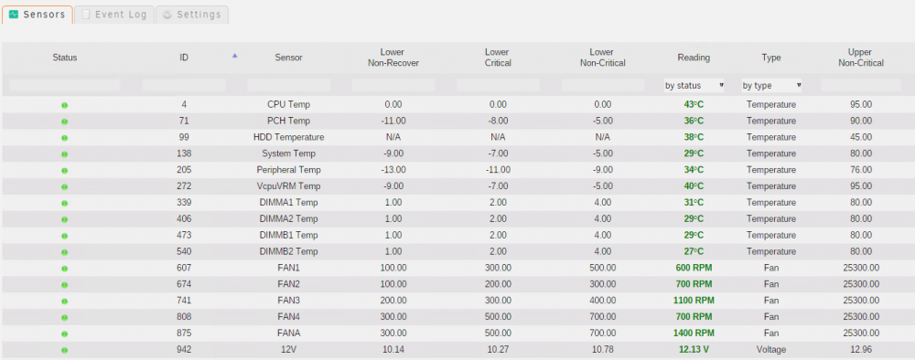Select the 'HDD Temperature' sensor name
The image size is (915, 360).
click(289, 137)
